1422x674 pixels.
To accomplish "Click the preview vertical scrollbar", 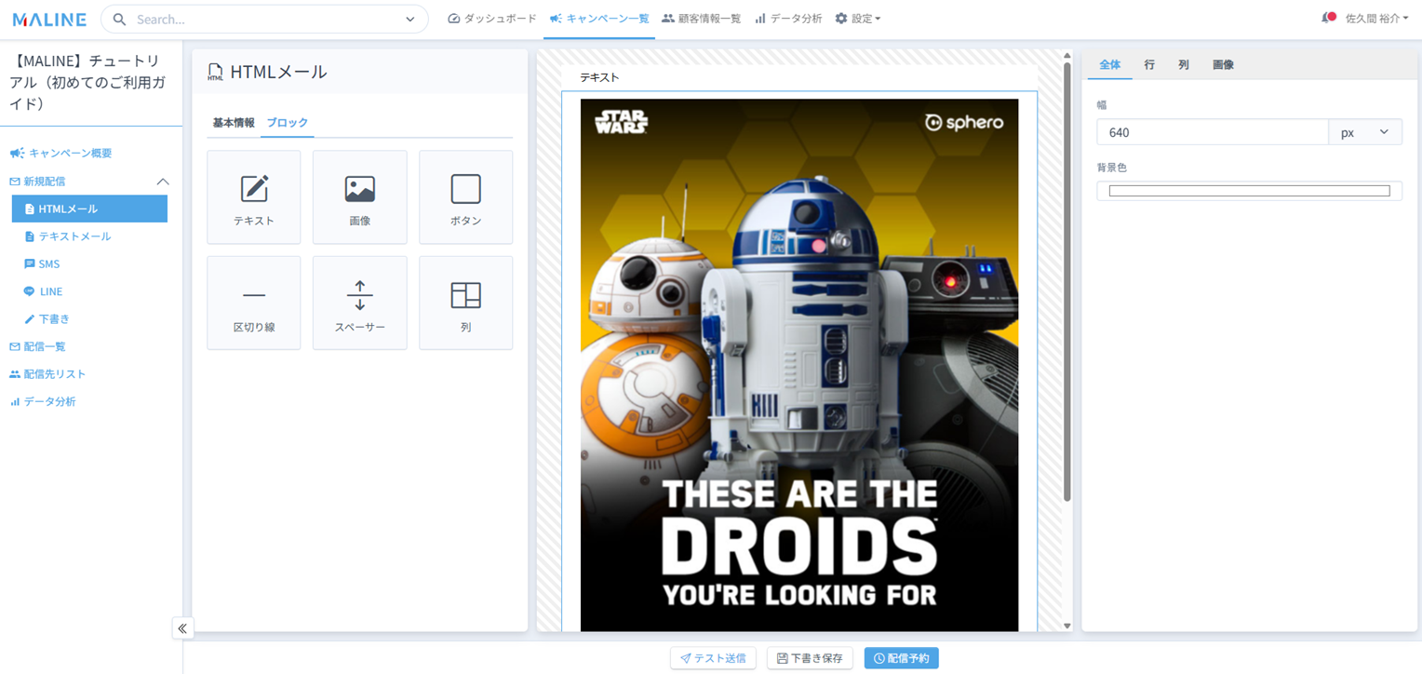I will point(1067,282).
